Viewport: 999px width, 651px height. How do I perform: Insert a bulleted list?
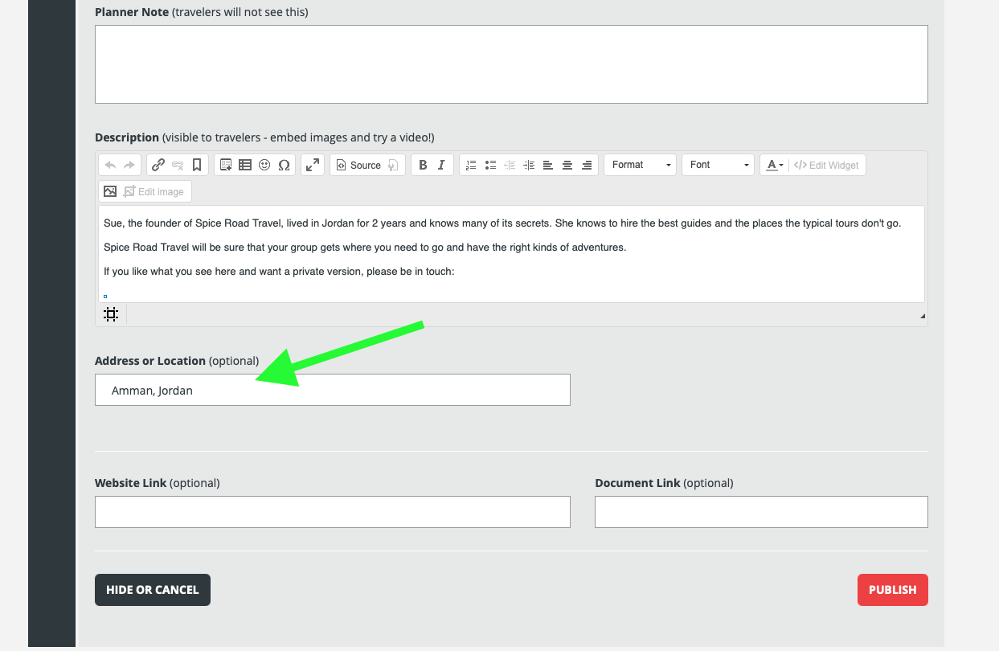click(490, 165)
